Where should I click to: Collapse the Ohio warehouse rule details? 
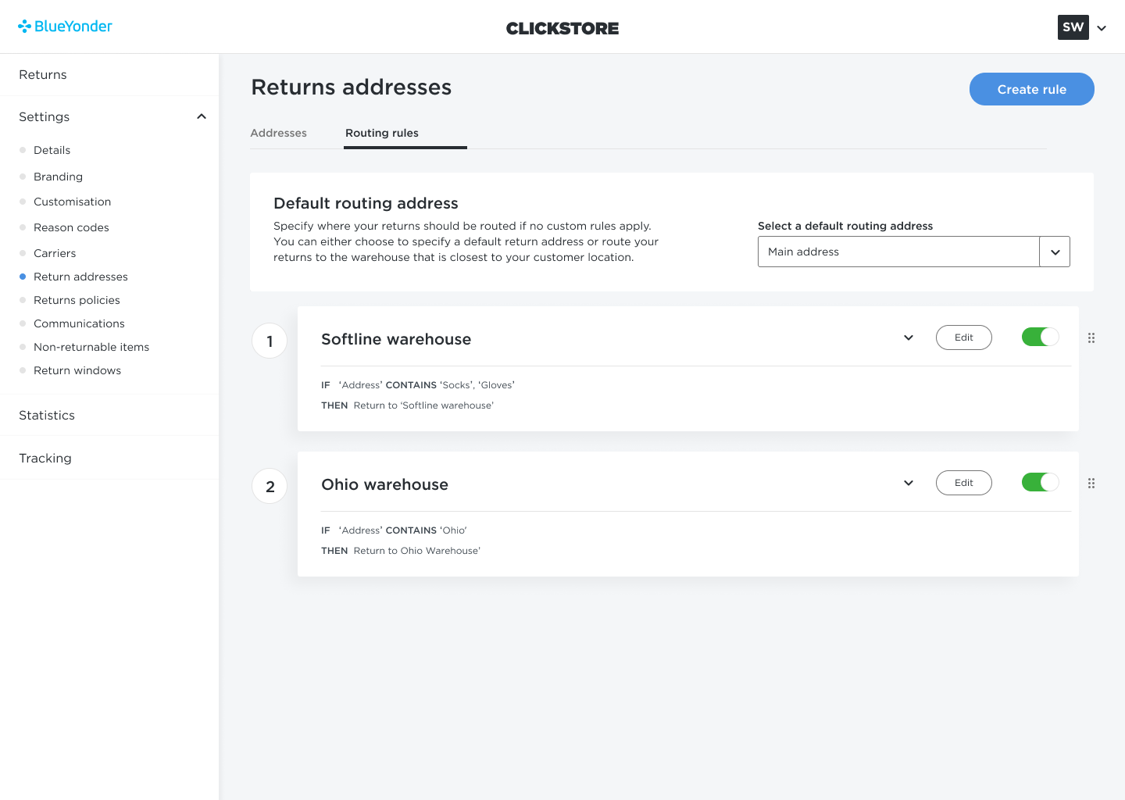click(x=909, y=483)
